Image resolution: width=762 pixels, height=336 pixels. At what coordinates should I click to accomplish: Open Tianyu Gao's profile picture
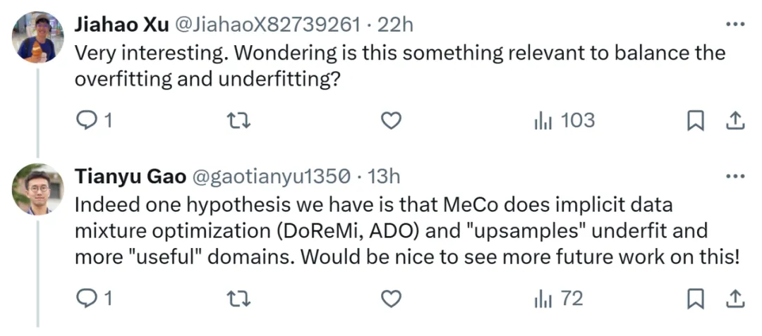click(x=38, y=189)
